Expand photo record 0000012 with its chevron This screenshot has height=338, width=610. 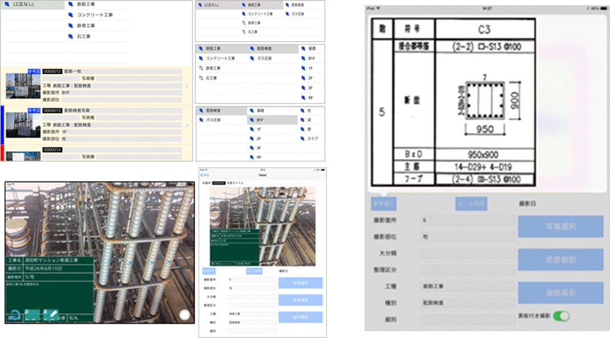[x=187, y=86]
